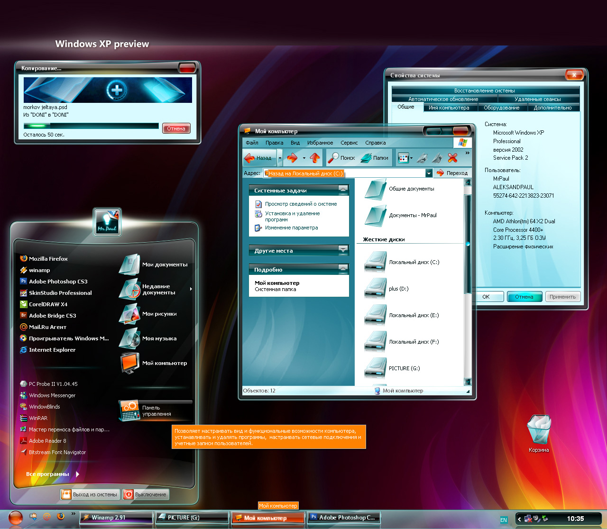
Task: Open the Документы - MrPaul folder icon
Action: click(376, 216)
